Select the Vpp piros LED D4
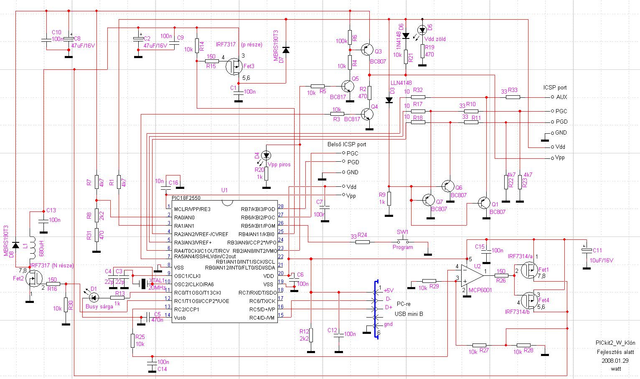Image resolution: width=640 pixels, height=379 pixels. coord(266,156)
